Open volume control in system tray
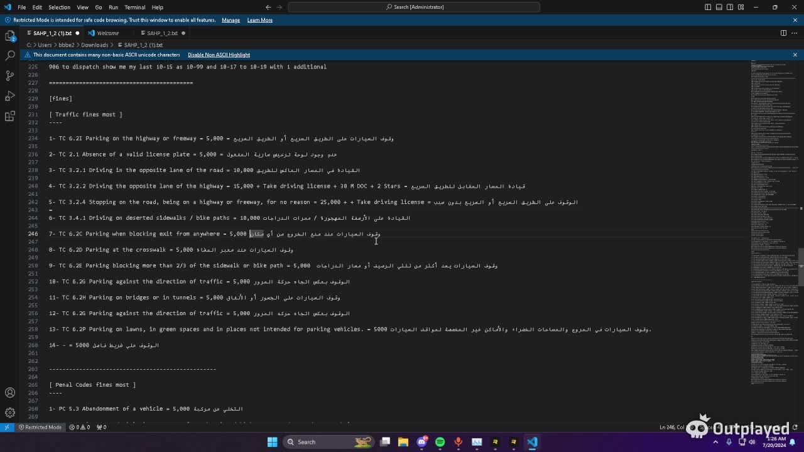This screenshot has height=452, width=804. click(x=752, y=441)
